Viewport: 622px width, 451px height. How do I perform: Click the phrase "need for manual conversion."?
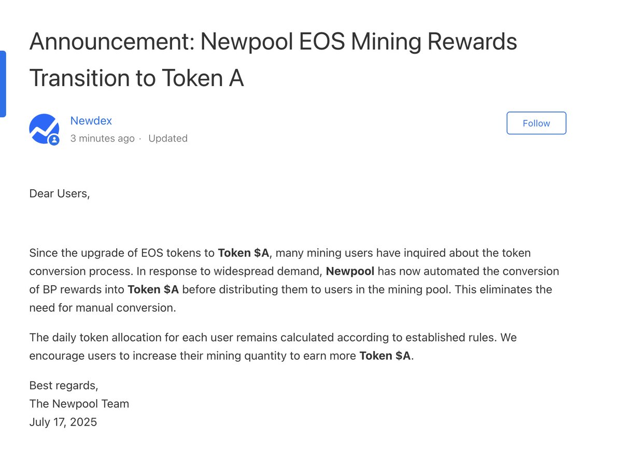[x=103, y=307]
